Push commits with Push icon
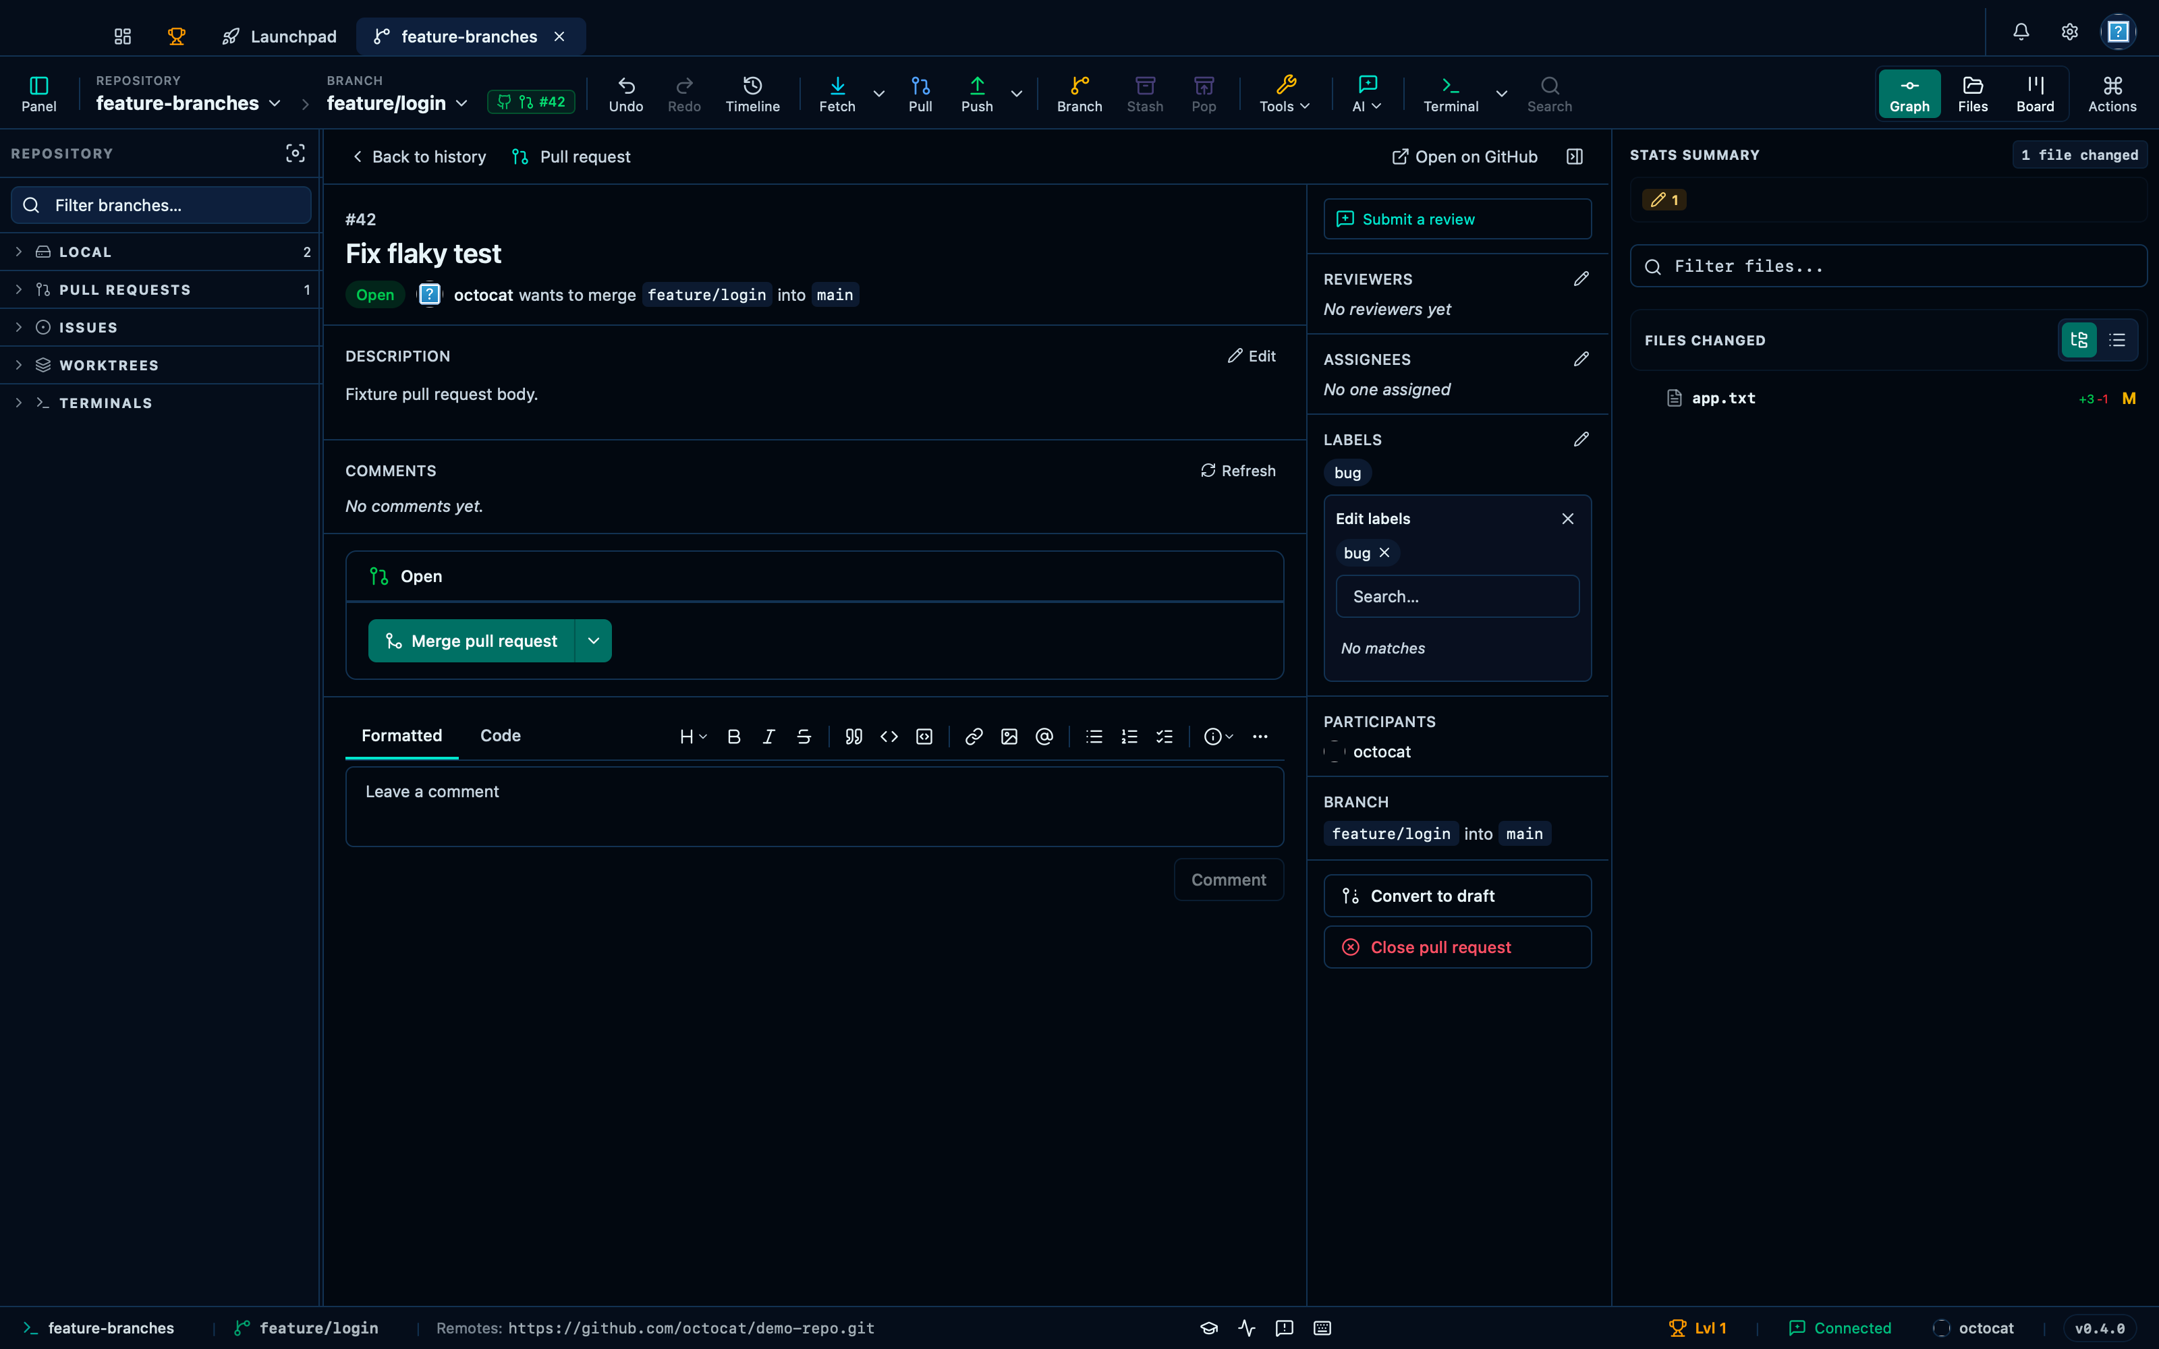This screenshot has width=2159, height=1349. pos(977,94)
